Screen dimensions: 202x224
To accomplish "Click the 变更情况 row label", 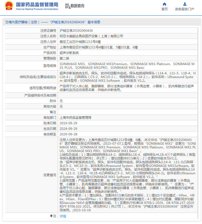I will coord(50,175).
